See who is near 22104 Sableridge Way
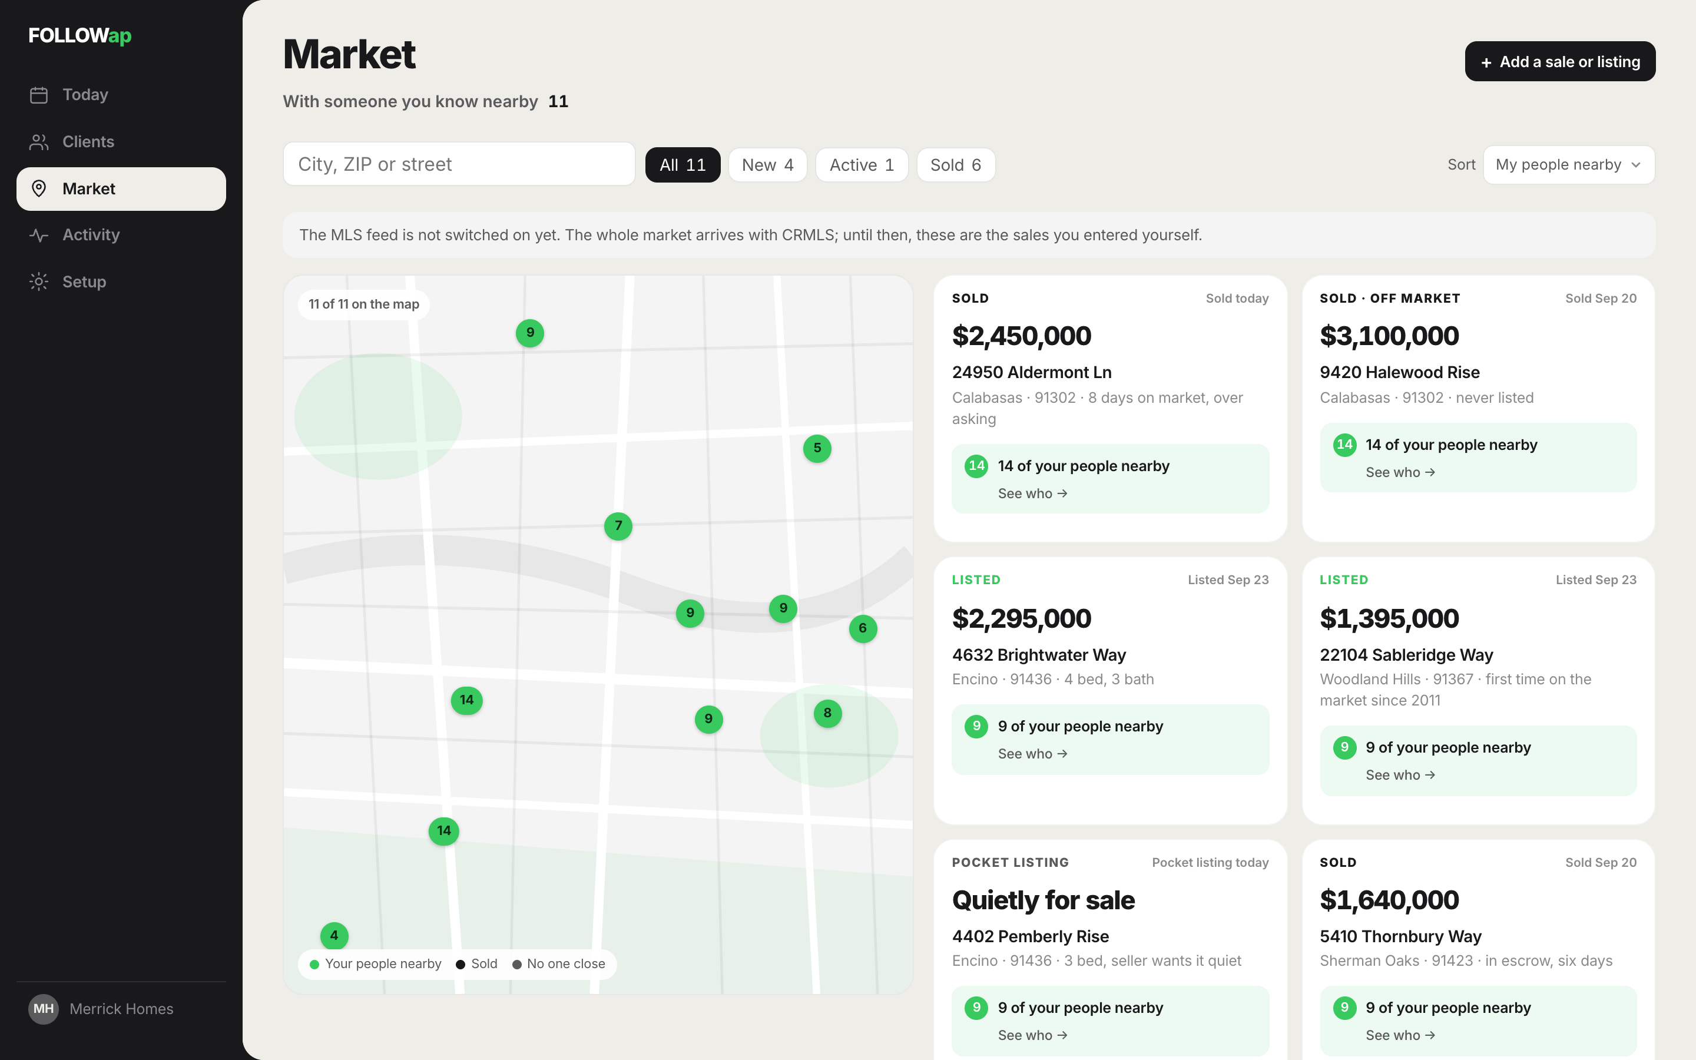The width and height of the screenshot is (1696, 1060). 1400,774
